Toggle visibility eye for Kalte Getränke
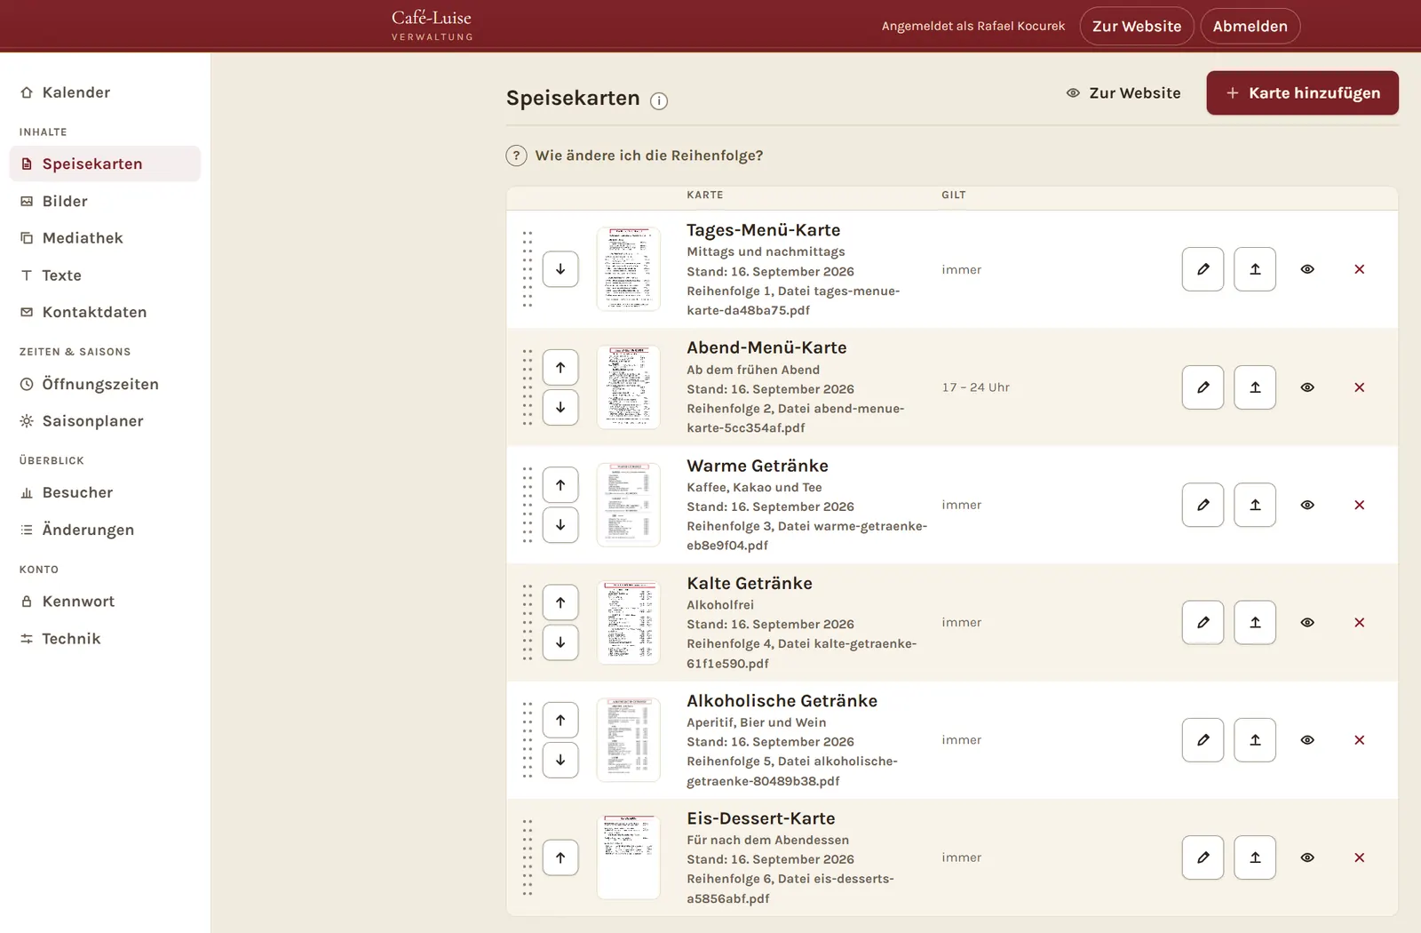 coord(1307,623)
